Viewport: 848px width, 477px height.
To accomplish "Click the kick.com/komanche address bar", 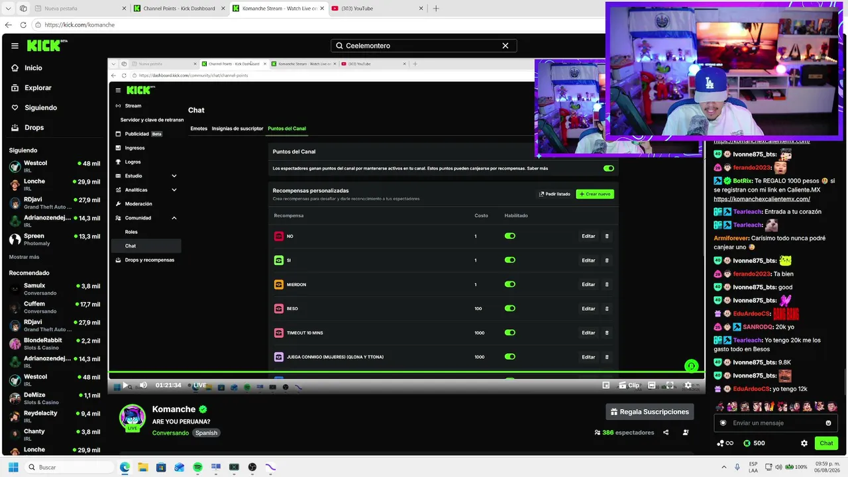I will (x=318, y=25).
